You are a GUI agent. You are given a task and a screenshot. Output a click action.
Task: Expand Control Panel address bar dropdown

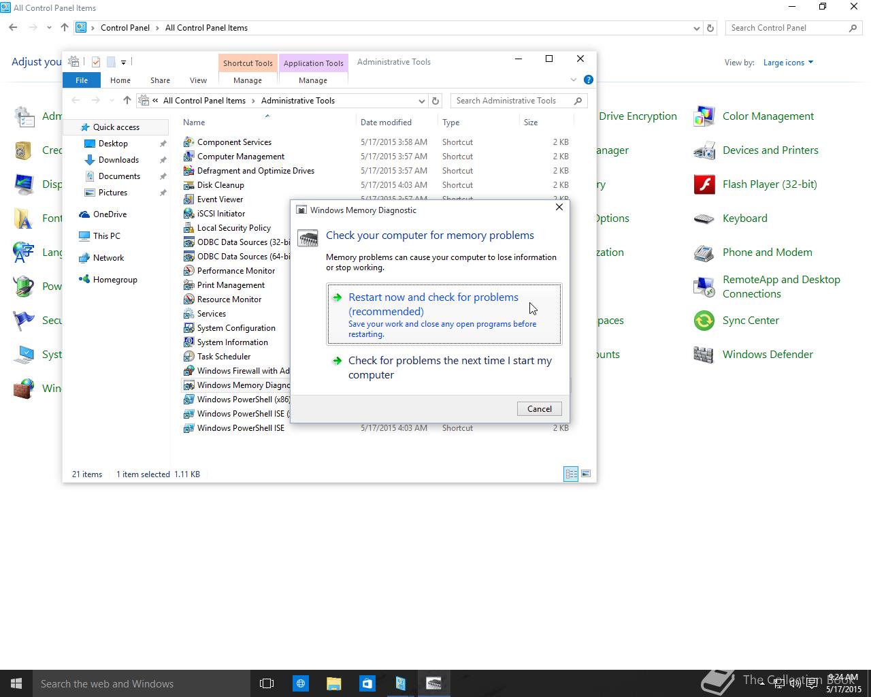tap(697, 28)
